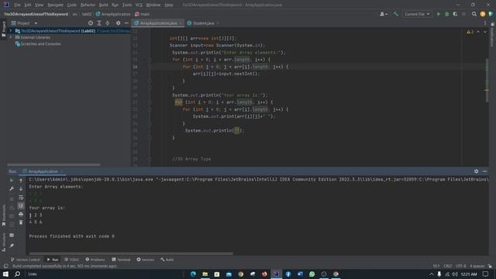Screen dimensions: 496x279
Task: Open the Build menu
Action: click(x=103, y=5)
